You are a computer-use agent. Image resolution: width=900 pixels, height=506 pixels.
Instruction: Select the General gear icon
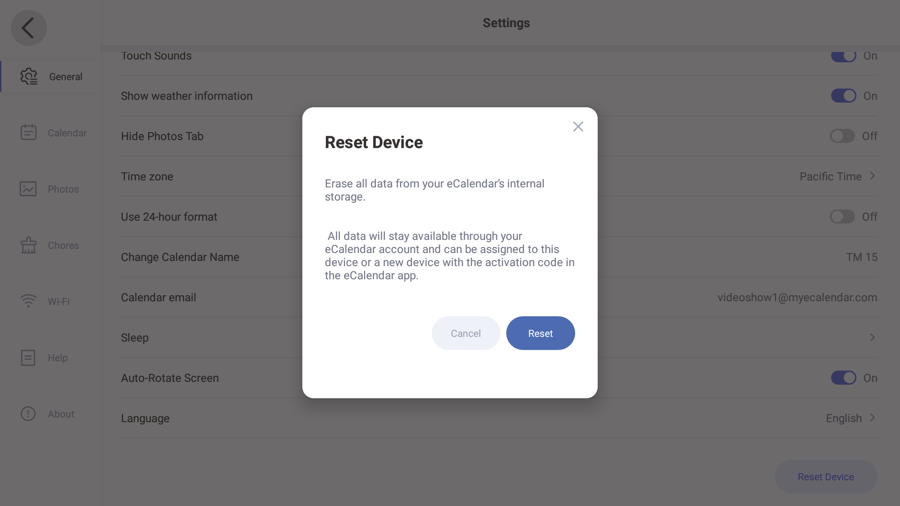click(x=29, y=76)
